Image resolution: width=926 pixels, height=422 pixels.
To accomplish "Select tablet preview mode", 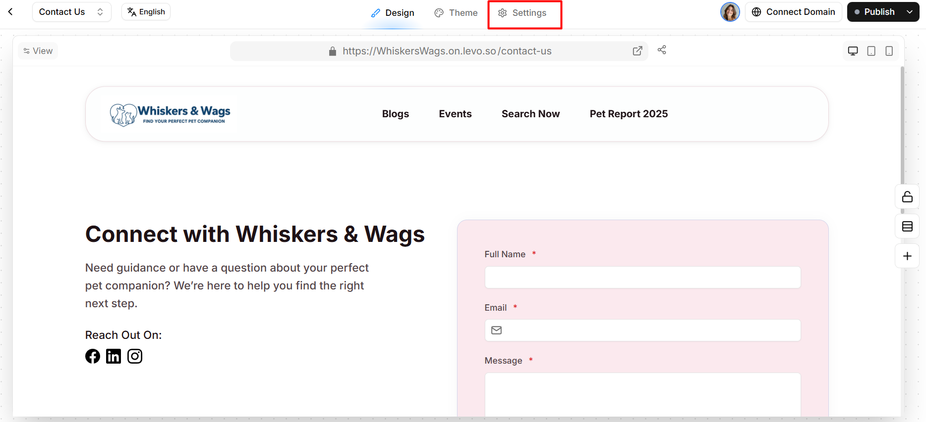I will tap(871, 51).
